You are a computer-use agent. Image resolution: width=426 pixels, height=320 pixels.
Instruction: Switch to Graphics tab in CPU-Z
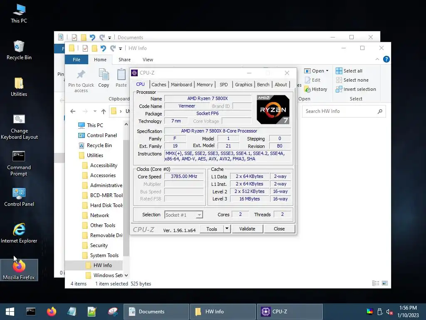pos(243,85)
